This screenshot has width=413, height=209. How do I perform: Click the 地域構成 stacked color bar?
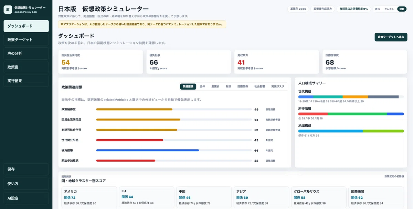coord(351,131)
